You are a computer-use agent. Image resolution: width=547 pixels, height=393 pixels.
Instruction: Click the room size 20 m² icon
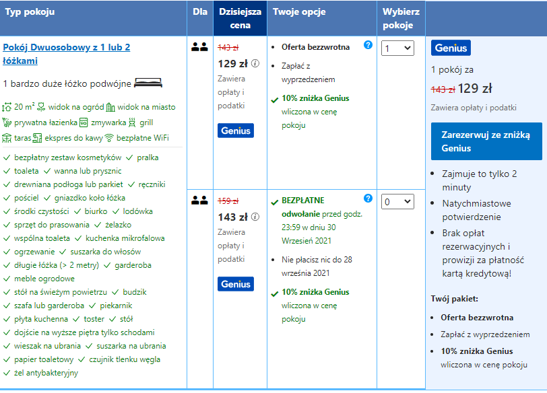tap(7, 107)
